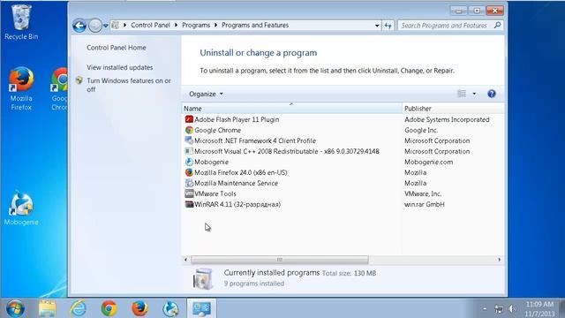The image size is (565, 318).
Task: Click the WinRAR 4.11 program icon
Action: 189,204
